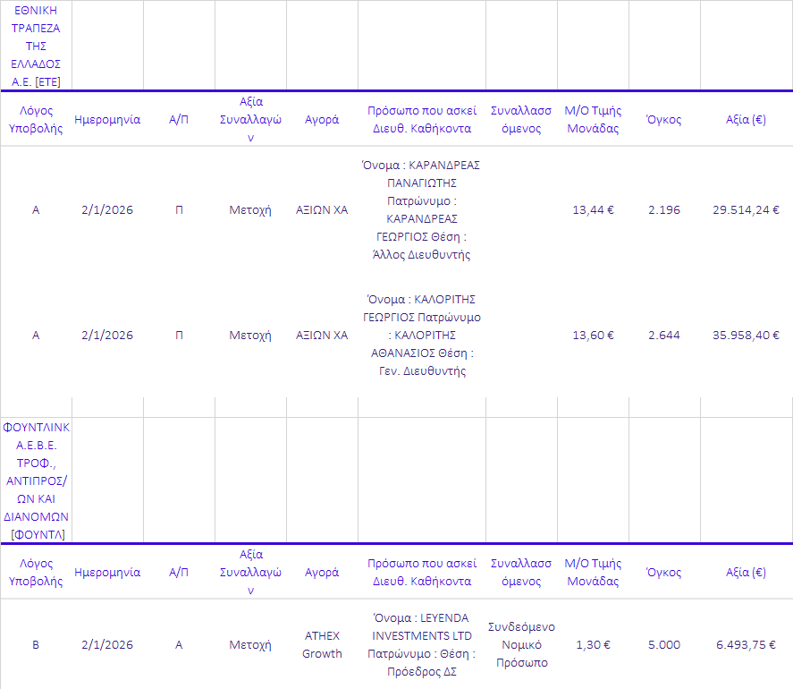This screenshot has height=689, width=793.
Task: Click Μετοχή in the ΚΑΛΟΡΙΤΗΣ row
Action: (x=250, y=336)
